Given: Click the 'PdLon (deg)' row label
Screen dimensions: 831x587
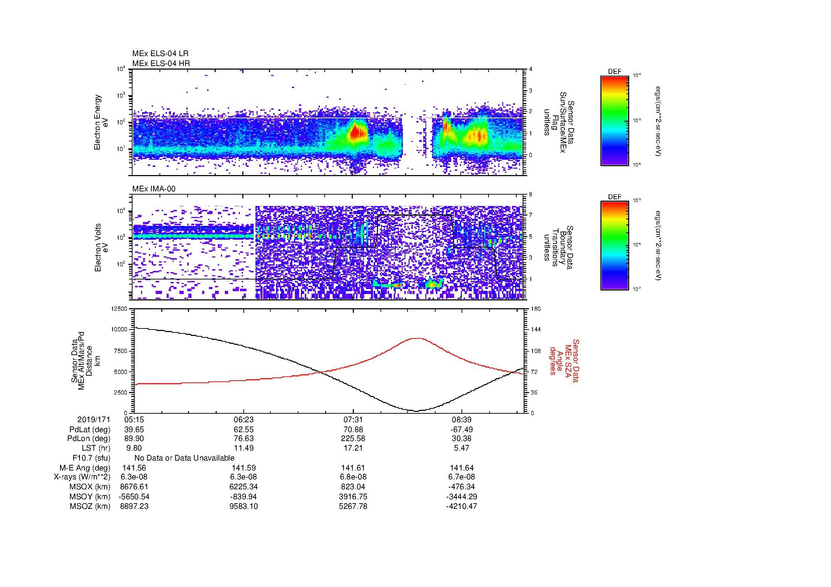Looking at the screenshot, I should click(89, 439).
